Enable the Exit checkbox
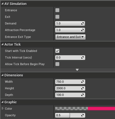 click(x=57, y=17)
